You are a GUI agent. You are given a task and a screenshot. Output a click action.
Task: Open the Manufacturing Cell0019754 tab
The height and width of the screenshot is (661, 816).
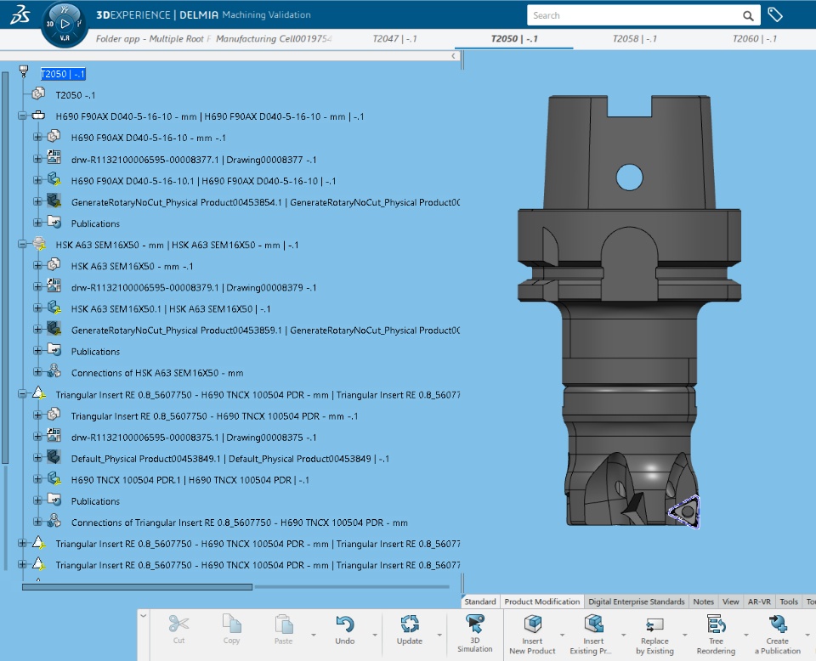click(x=274, y=38)
